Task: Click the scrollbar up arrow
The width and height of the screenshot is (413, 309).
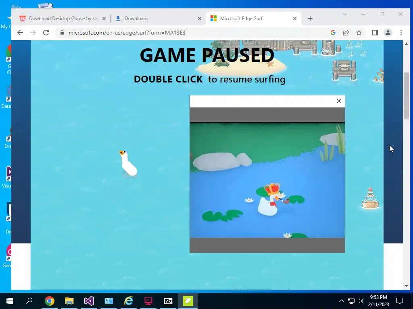Action: [x=406, y=43]
